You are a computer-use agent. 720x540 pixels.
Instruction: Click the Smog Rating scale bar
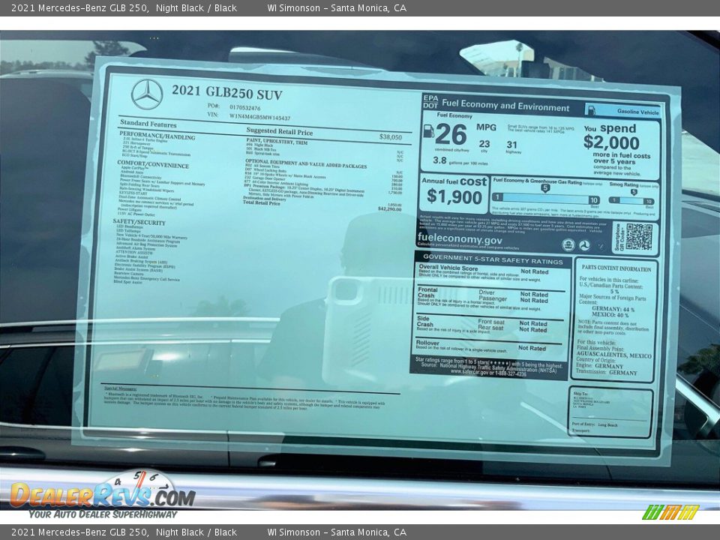[x=631, y=201]
